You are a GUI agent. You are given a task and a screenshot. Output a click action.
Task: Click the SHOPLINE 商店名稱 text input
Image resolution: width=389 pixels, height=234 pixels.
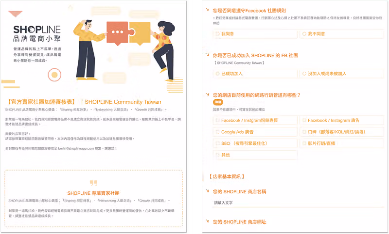point(298,203)
